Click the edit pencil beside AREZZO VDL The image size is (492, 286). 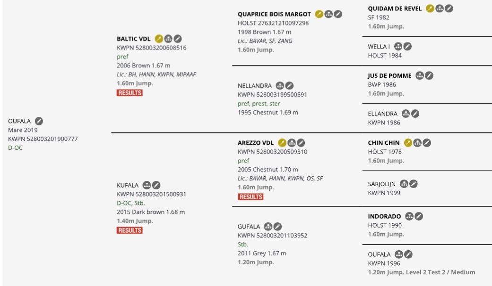(301, 143)
